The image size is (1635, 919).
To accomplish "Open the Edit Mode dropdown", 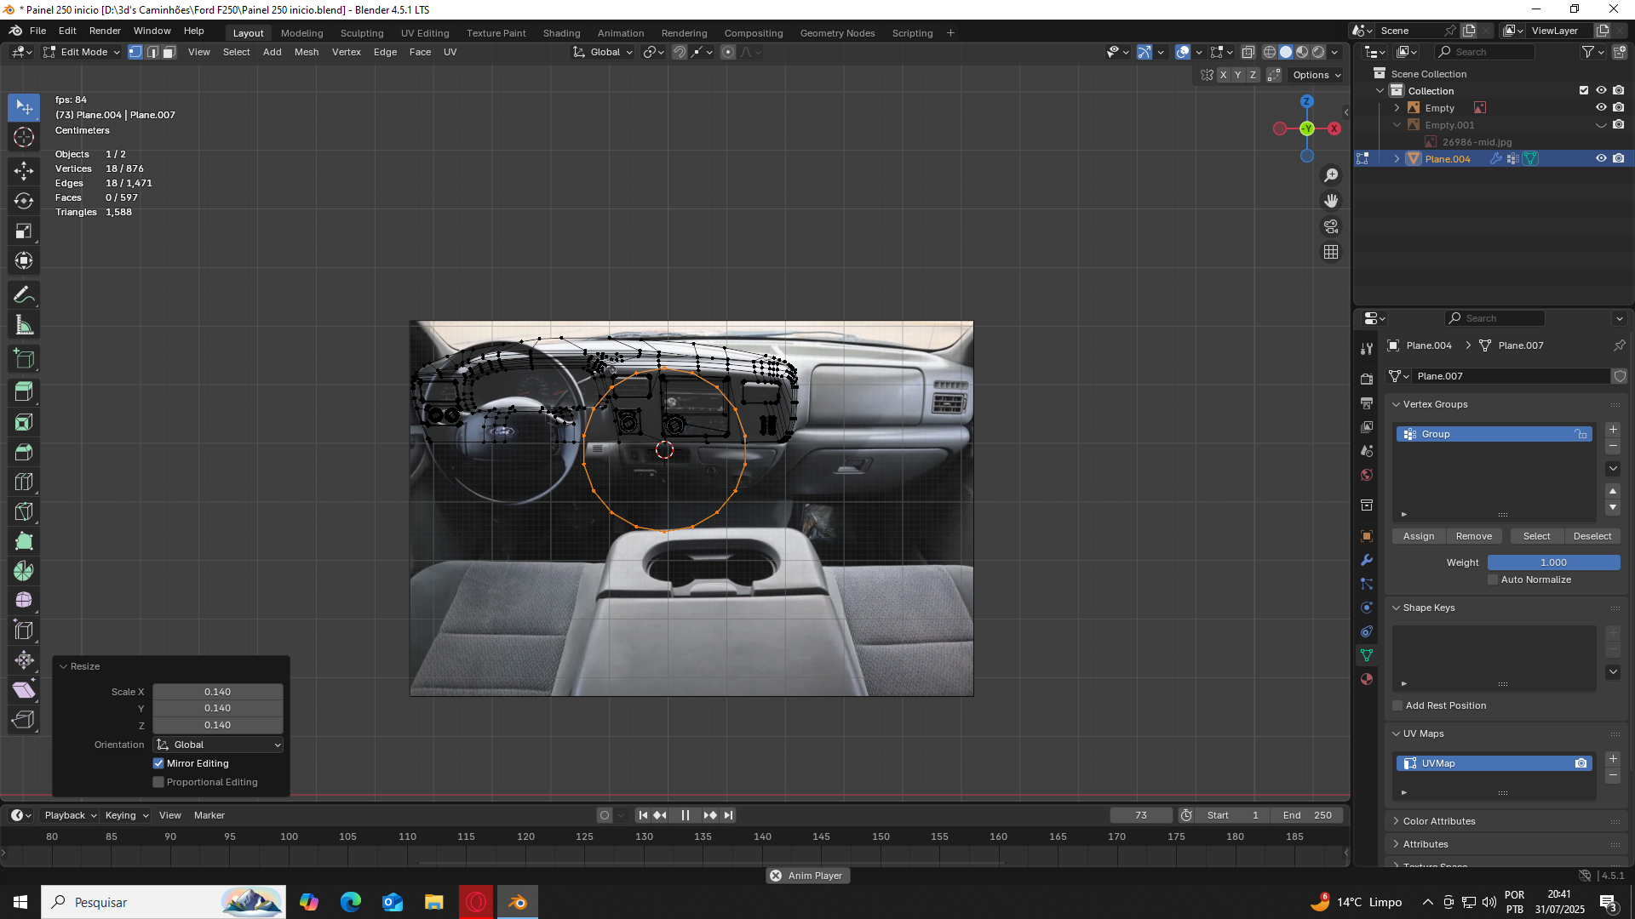I will (83, 52).
